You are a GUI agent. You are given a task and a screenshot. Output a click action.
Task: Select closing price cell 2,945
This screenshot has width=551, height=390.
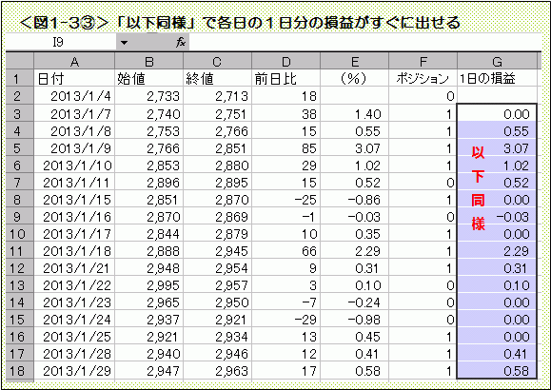point(217,251)
